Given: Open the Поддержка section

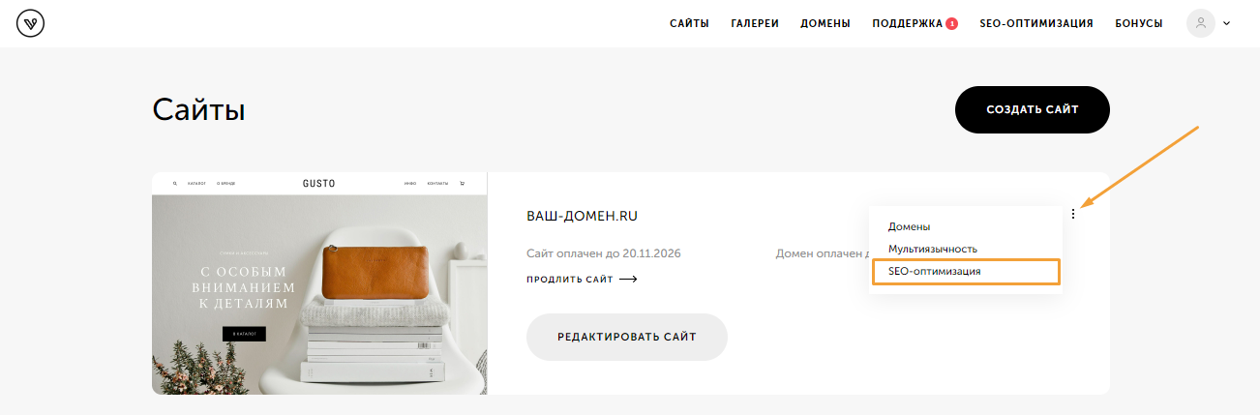Looking at the screenshot, I should coord(907,23).
